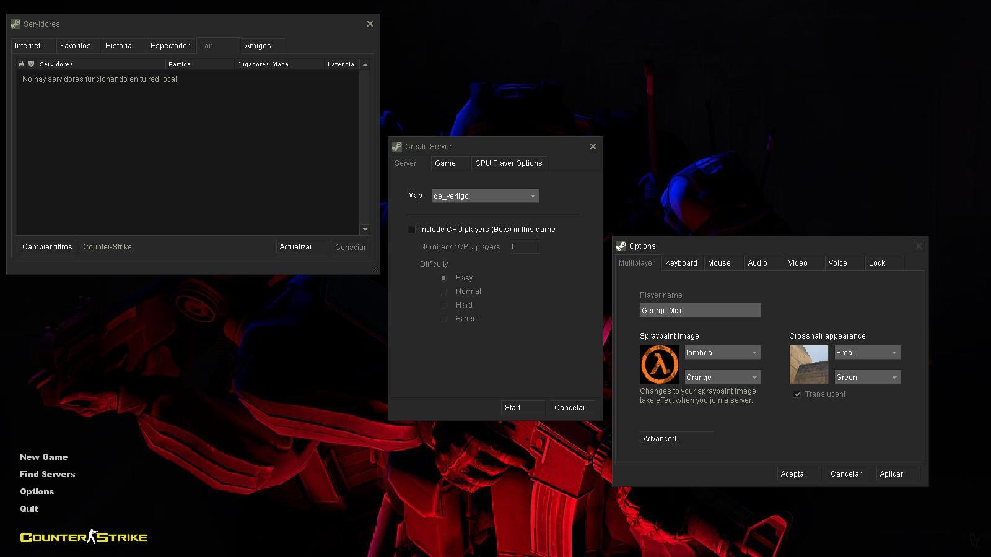Click Start in the Create Server dialog
This screenshot has width=991, height=557.
(x=523, y=408)
